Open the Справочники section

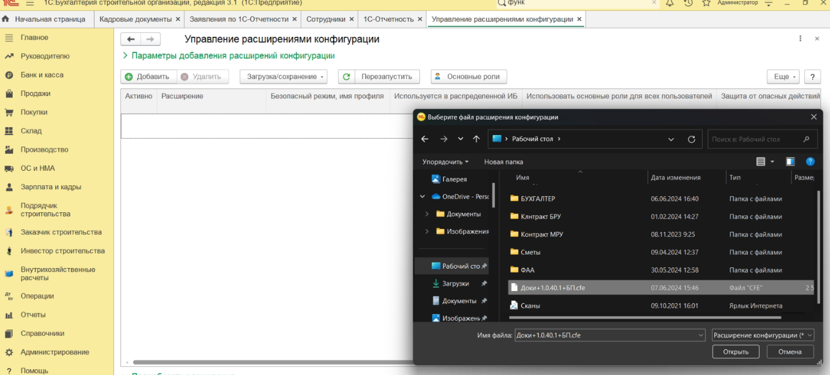pos(43,334)
